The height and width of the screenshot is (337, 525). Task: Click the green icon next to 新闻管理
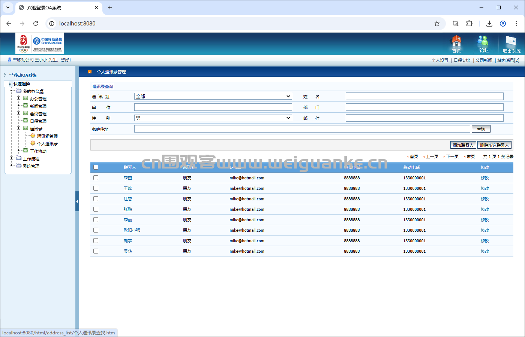25,106
